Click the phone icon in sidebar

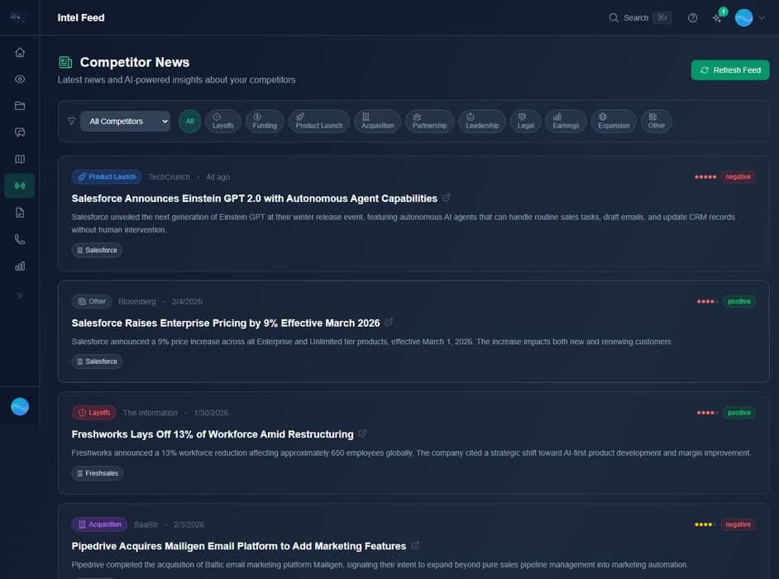tap(20, 240)
